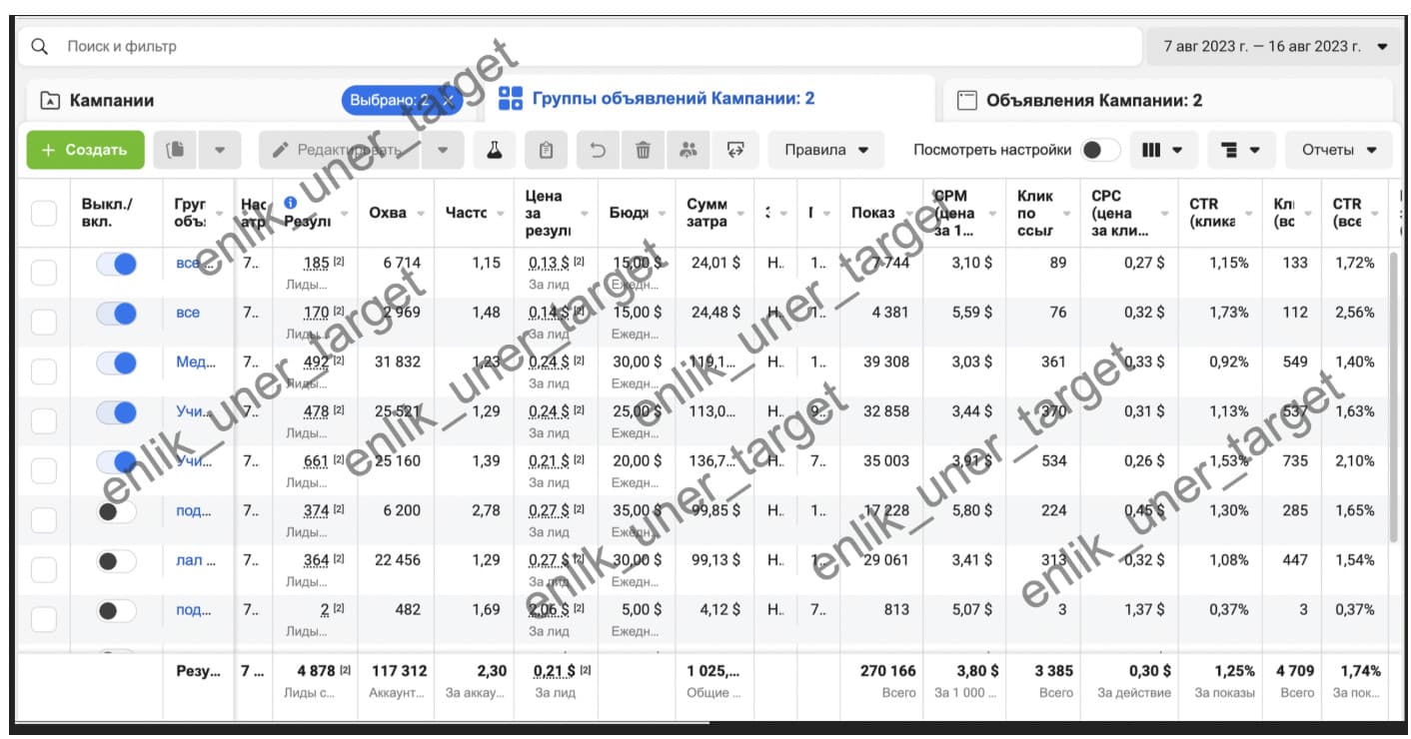Select the impressions value 4 381

pos(890,313)
